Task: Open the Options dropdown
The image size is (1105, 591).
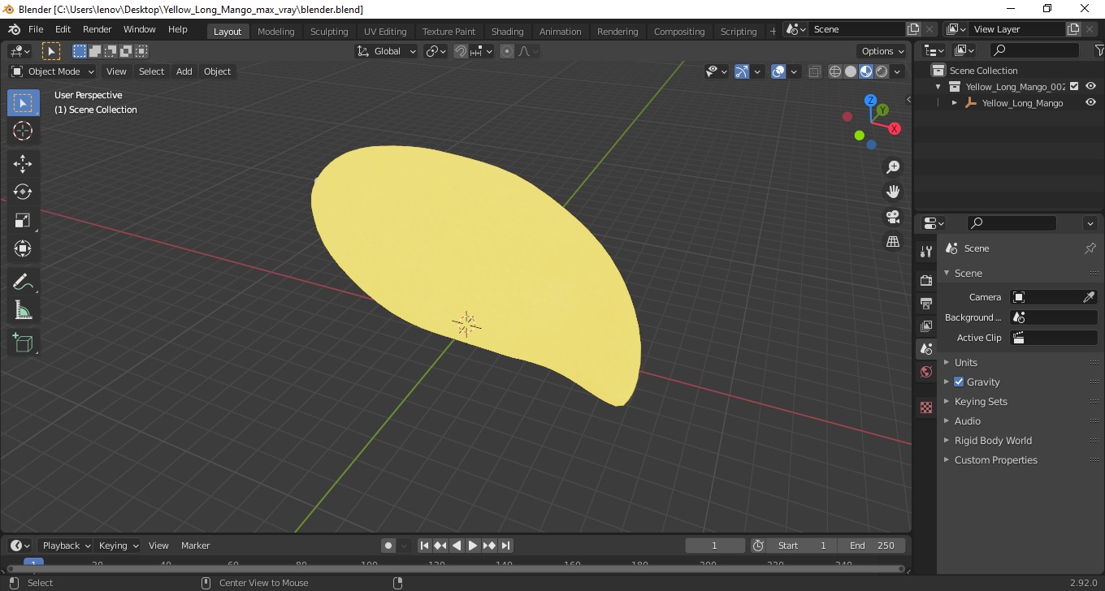Action: click(x=882, y=51)
